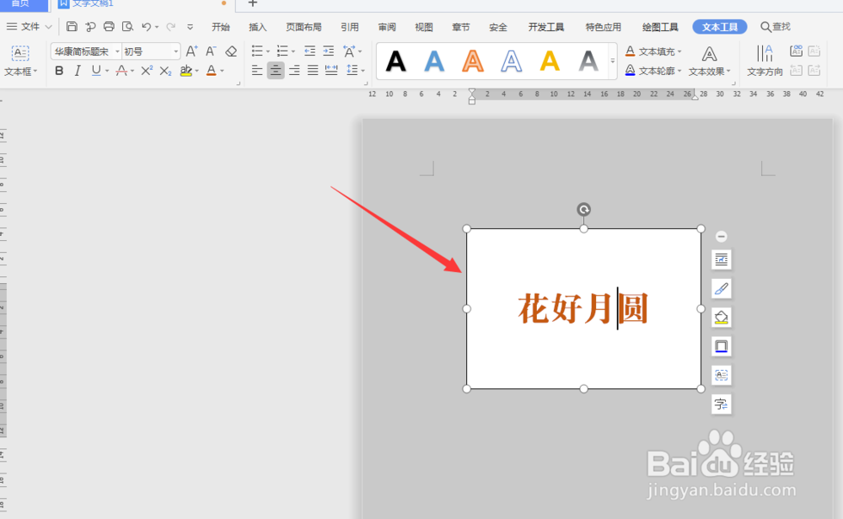This screenshot has height=519, width=843.
Task: Click the style brush icon beside text box
Action: tap(722, 288)
